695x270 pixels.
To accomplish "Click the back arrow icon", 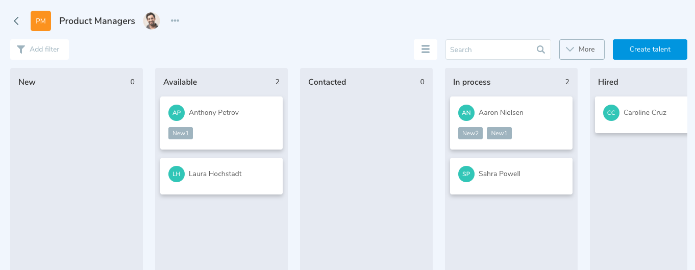I will click(x=16, y=21).
